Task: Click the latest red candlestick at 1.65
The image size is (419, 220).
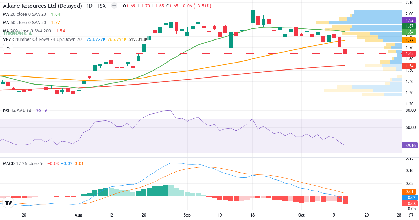Action: pos(345,51)
